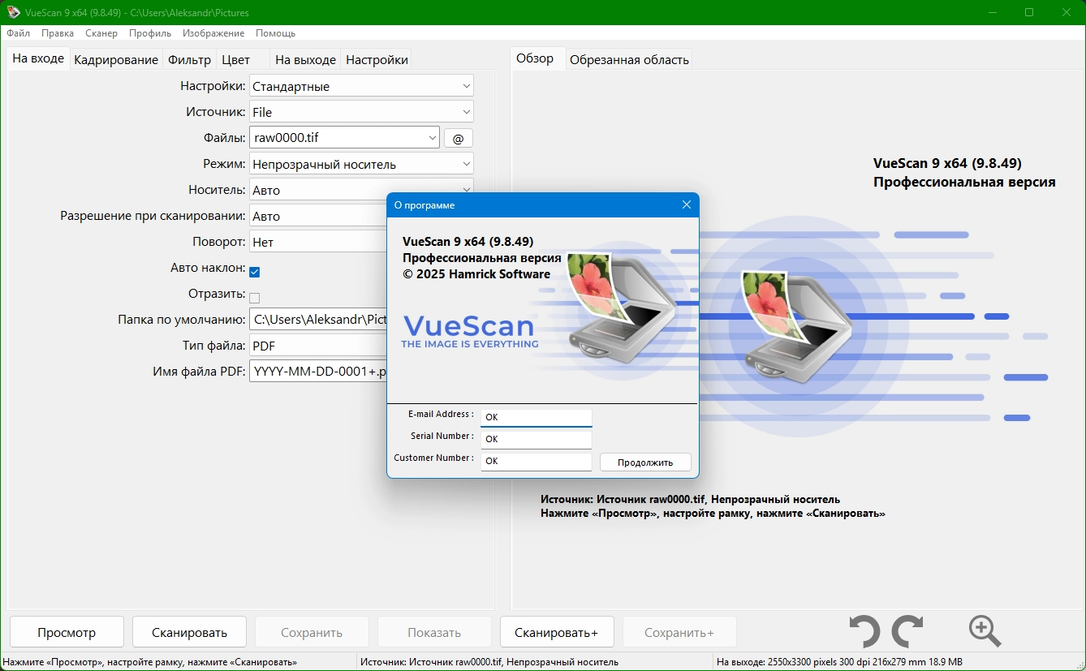Viewport: 1086px width, 671px height.
Task: Enable the Отразить checkbox
Action: 254,298
